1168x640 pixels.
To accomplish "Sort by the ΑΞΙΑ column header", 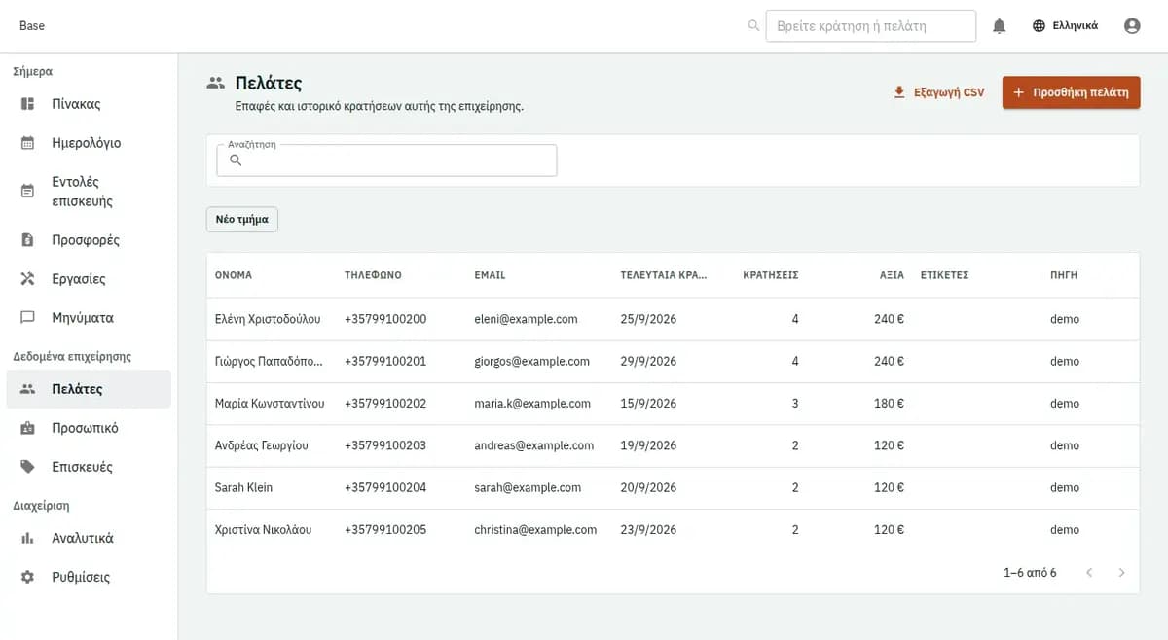I will pos(892,275).
